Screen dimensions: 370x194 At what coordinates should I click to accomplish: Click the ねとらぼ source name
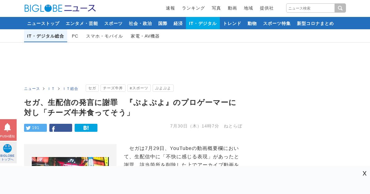point(233,126)
